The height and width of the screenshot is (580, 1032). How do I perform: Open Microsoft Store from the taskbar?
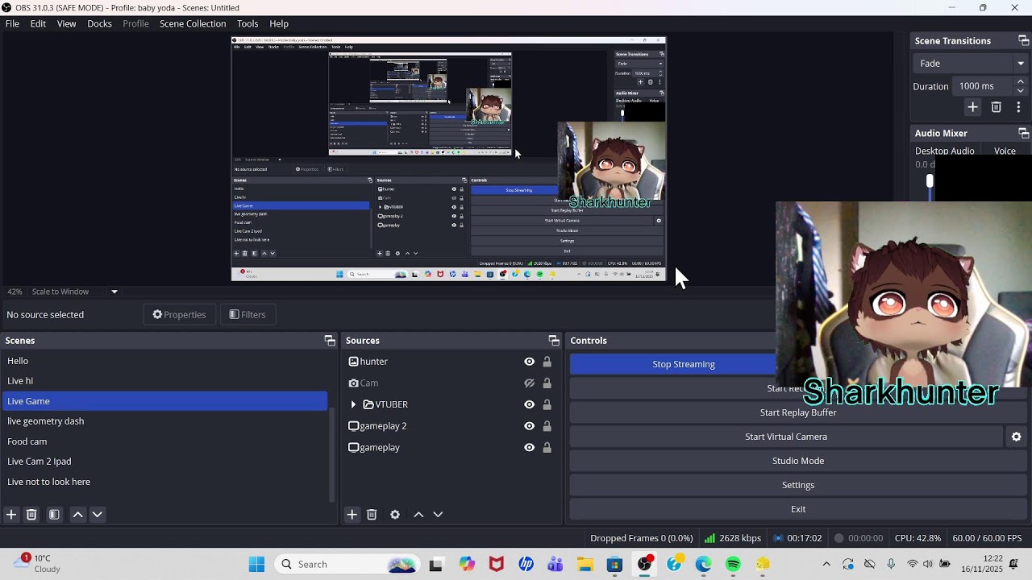click(x=614, y=564)
